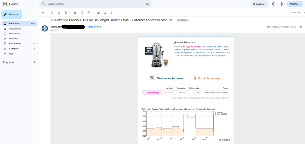Go back to inbox arrow
Screen dimensions: 305x144
[43, 13]
